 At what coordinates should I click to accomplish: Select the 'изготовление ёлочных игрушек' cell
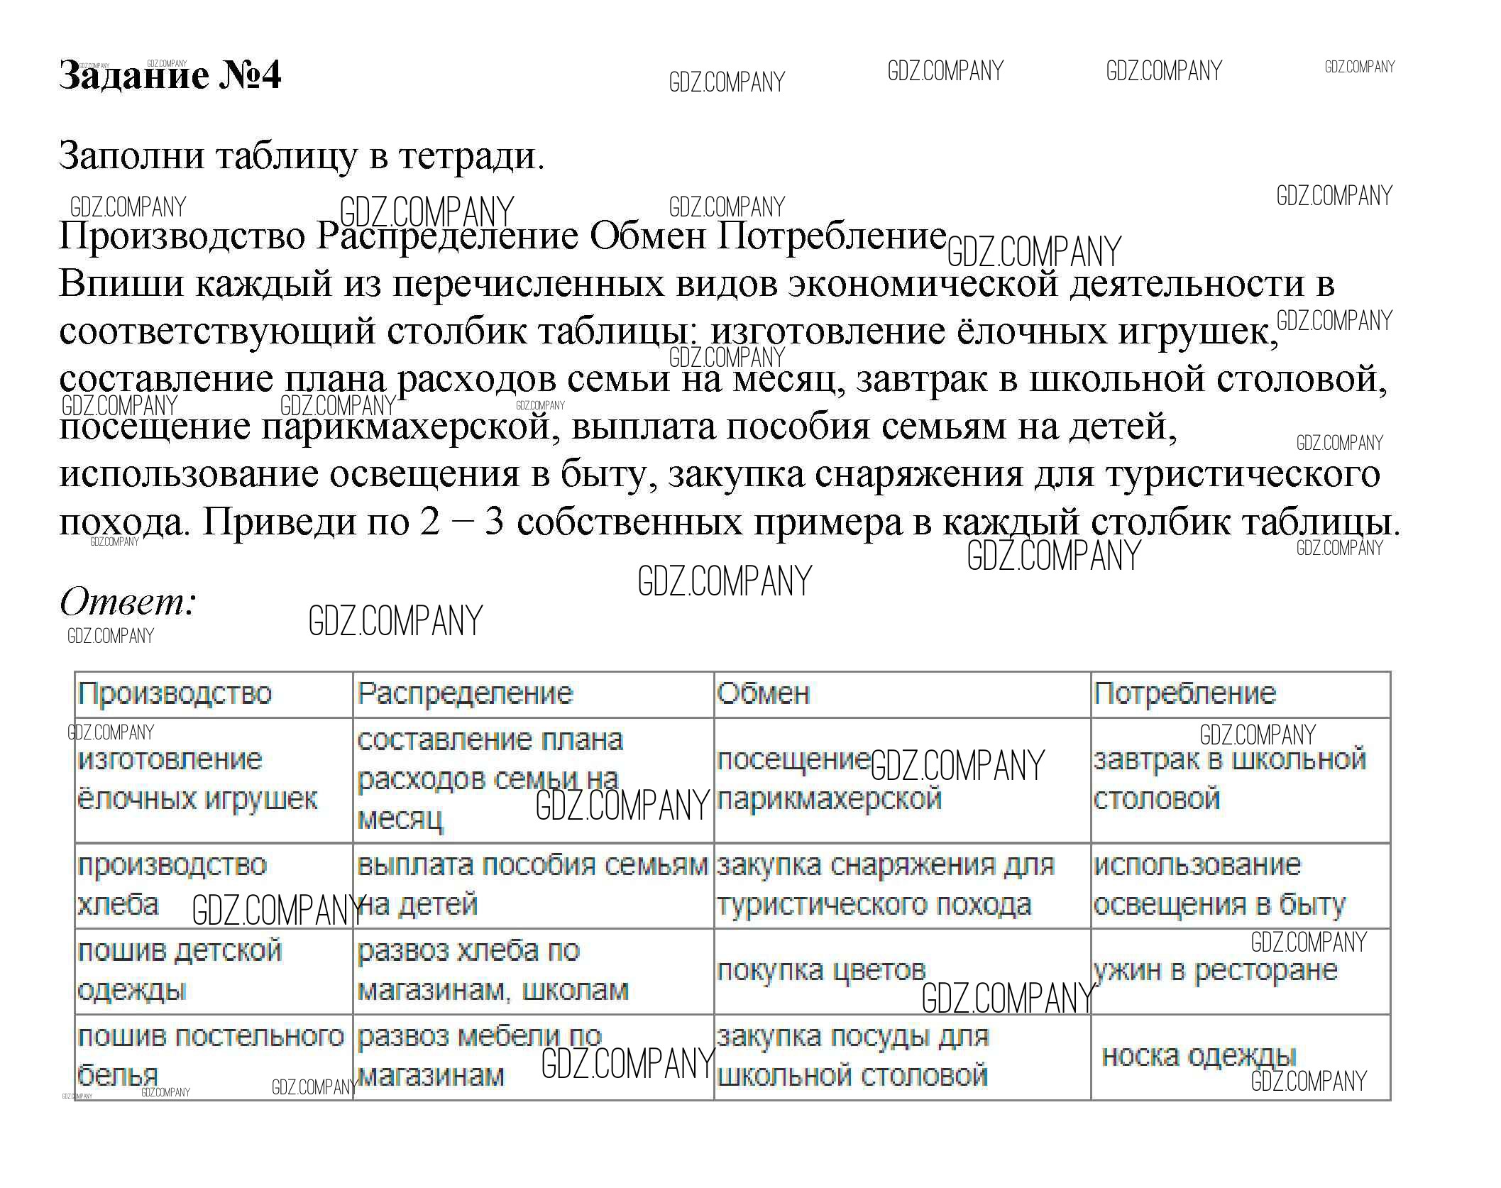197,779
